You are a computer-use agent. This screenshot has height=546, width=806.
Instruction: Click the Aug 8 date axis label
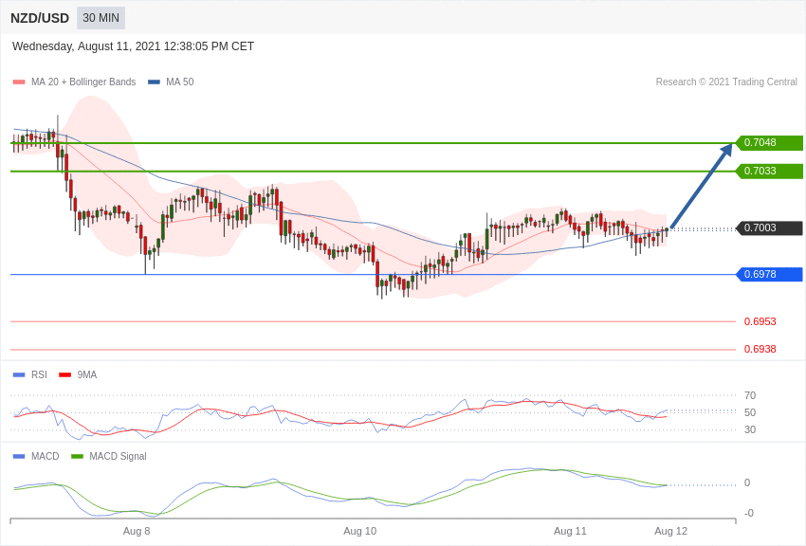pos(137,531)
